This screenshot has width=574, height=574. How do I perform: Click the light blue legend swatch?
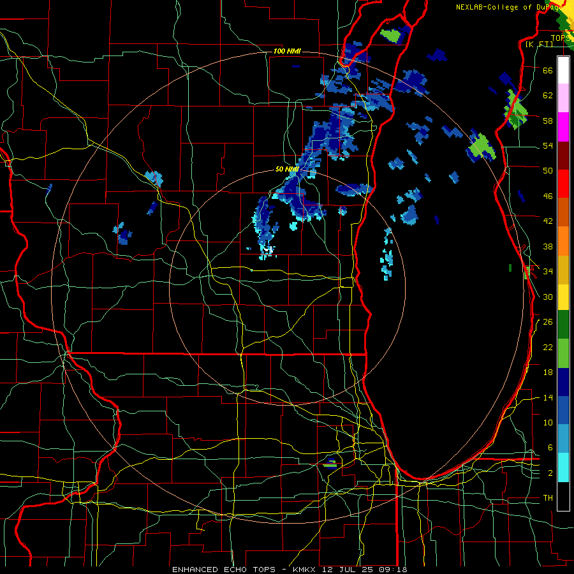click(x=563, y=438)
